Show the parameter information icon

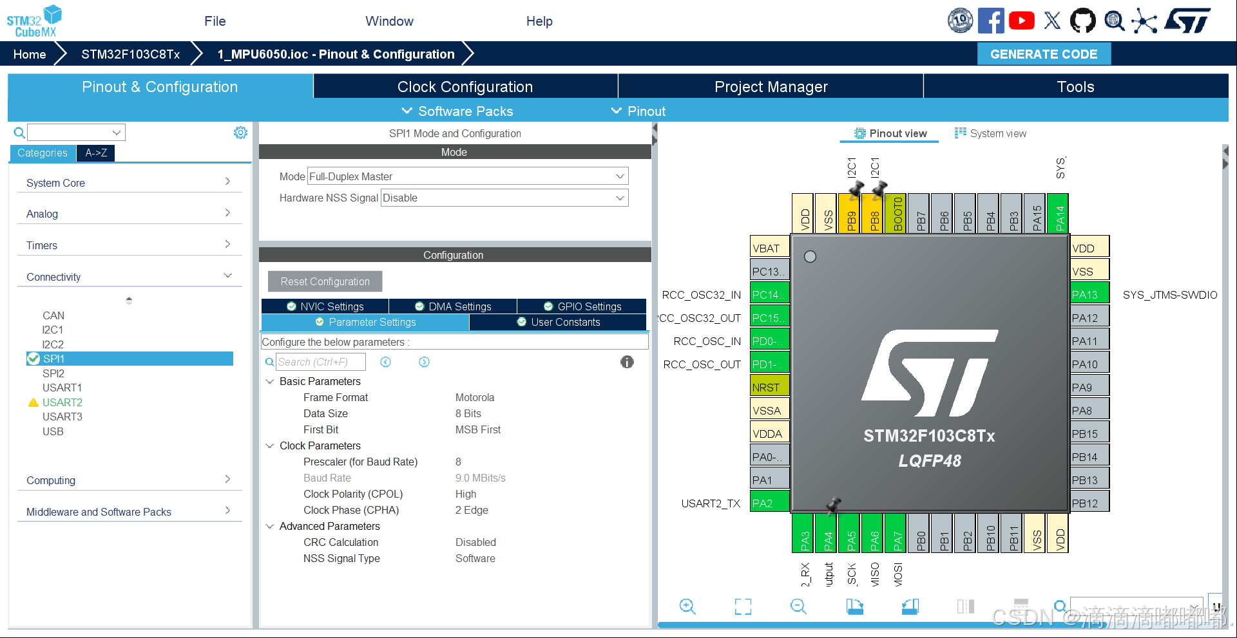pyautogui.click(x=627, y=362)
